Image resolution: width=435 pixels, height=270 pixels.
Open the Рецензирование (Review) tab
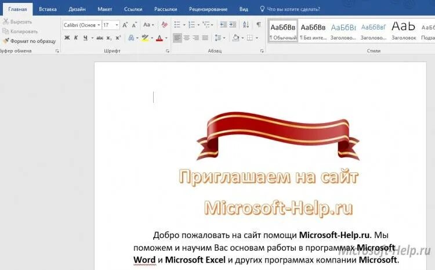tap(208, 9)
